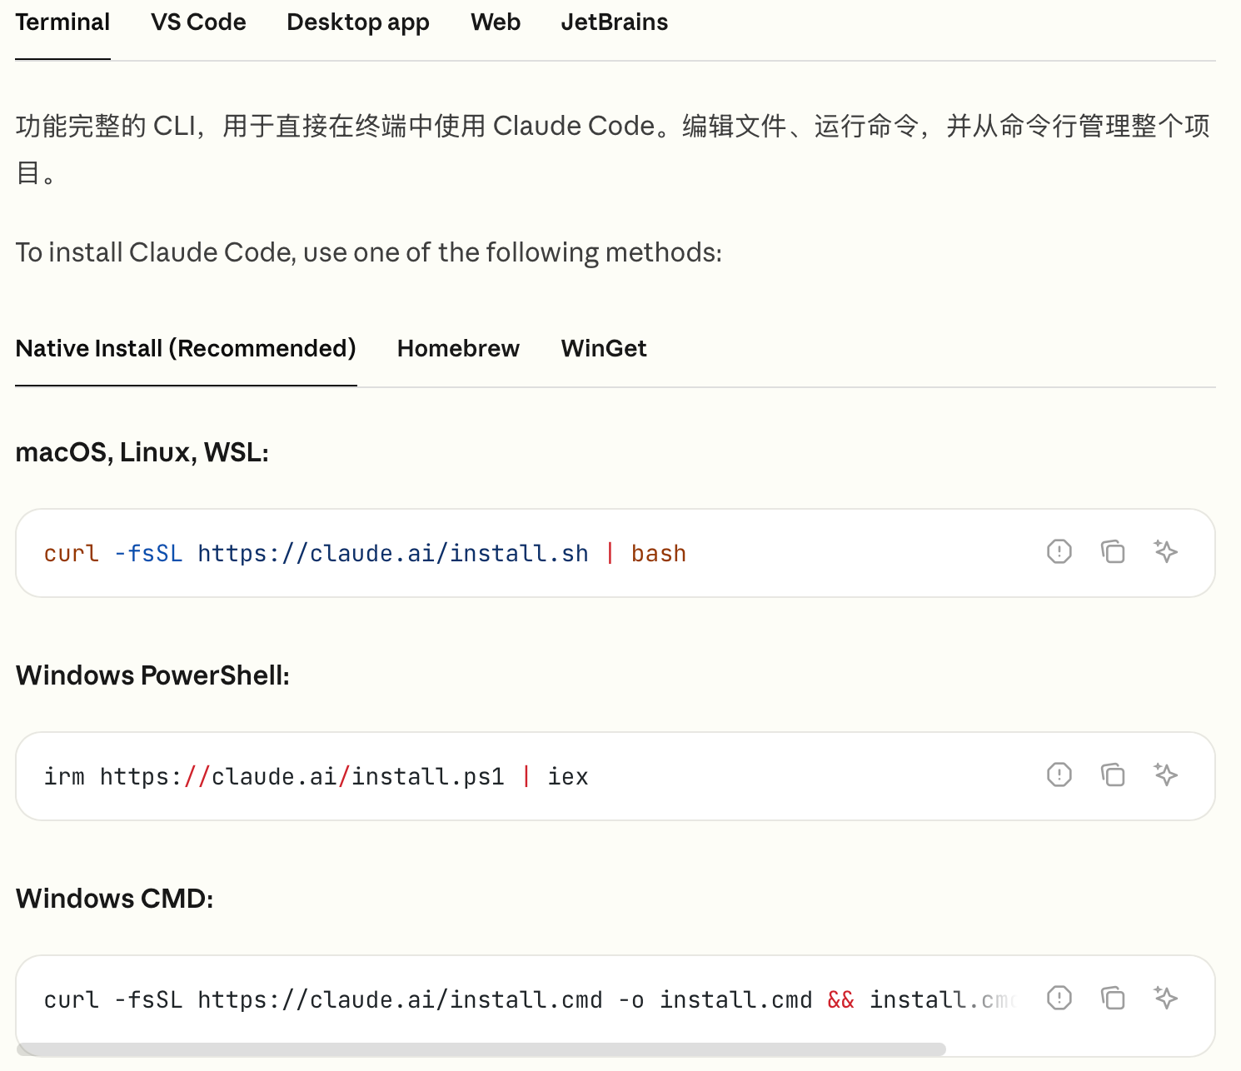This screenshot has height=1071, width=1241.
Task: Ask AI about the bash install command
Action: coord(1166,551)
